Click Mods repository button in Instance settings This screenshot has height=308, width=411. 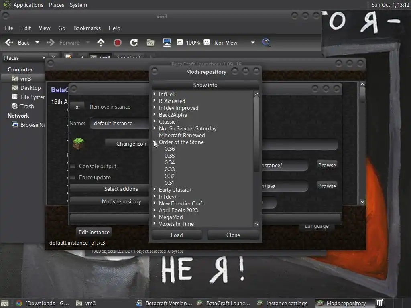click(x=109, y=201)
